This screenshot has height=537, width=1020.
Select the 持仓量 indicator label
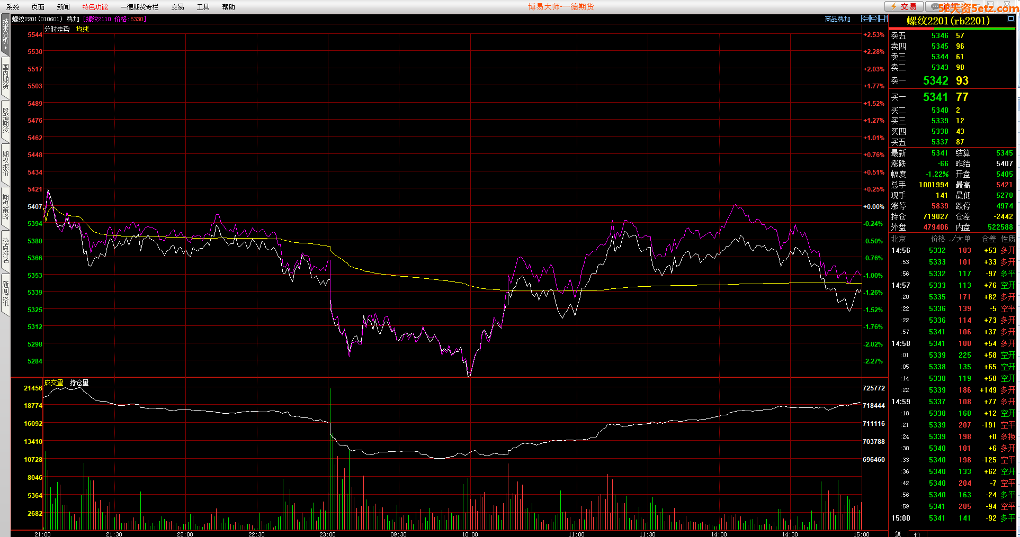(79, 383)
